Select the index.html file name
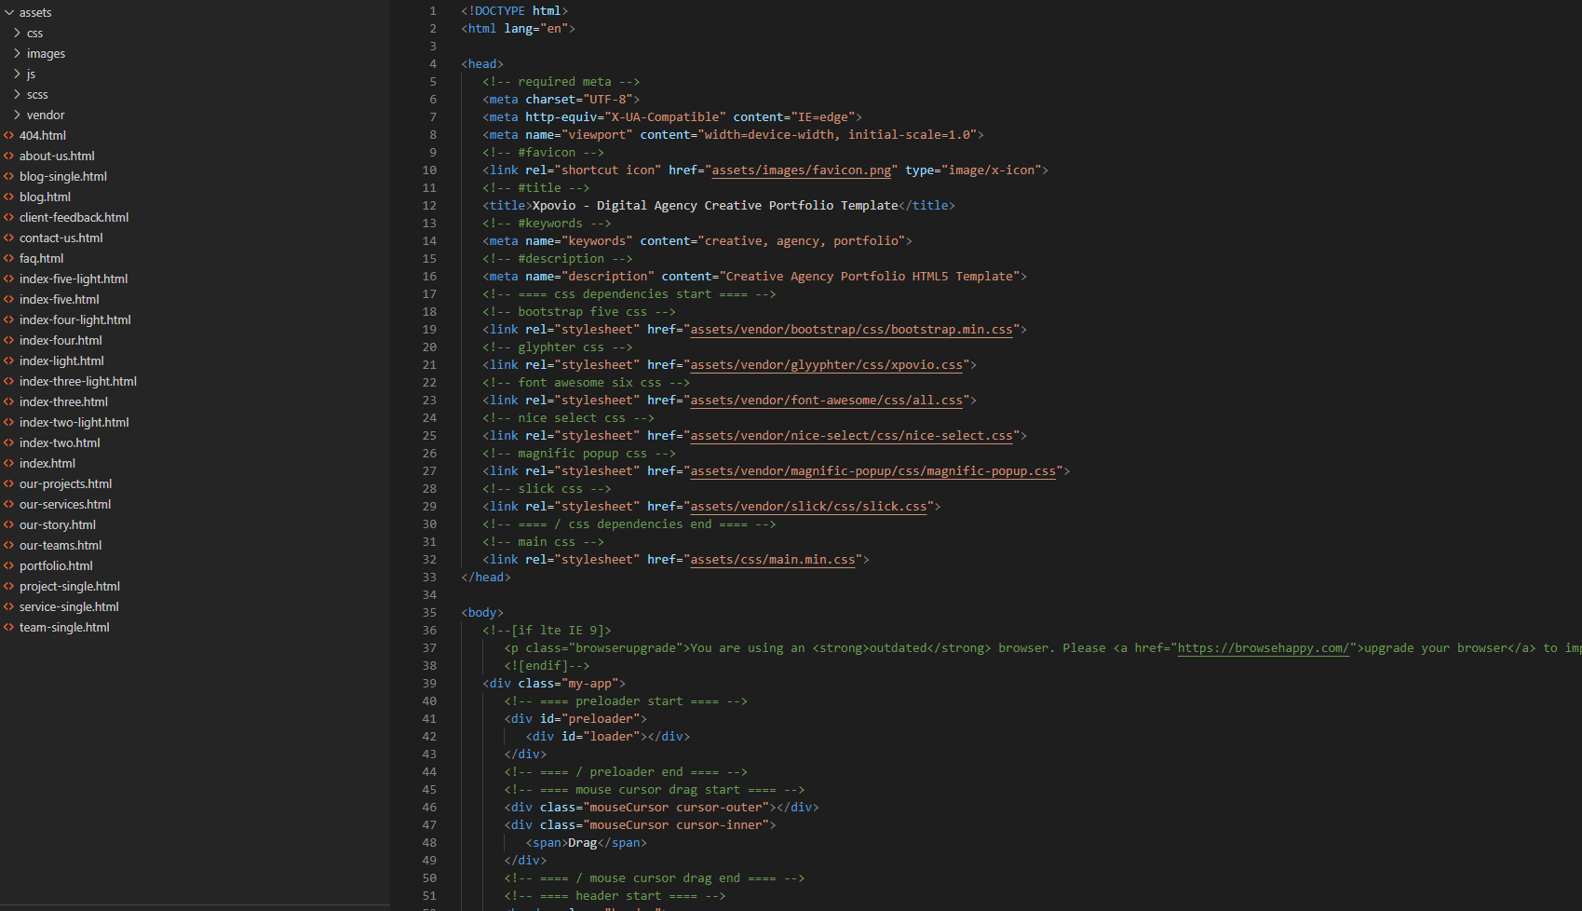 tap(47, 463)
